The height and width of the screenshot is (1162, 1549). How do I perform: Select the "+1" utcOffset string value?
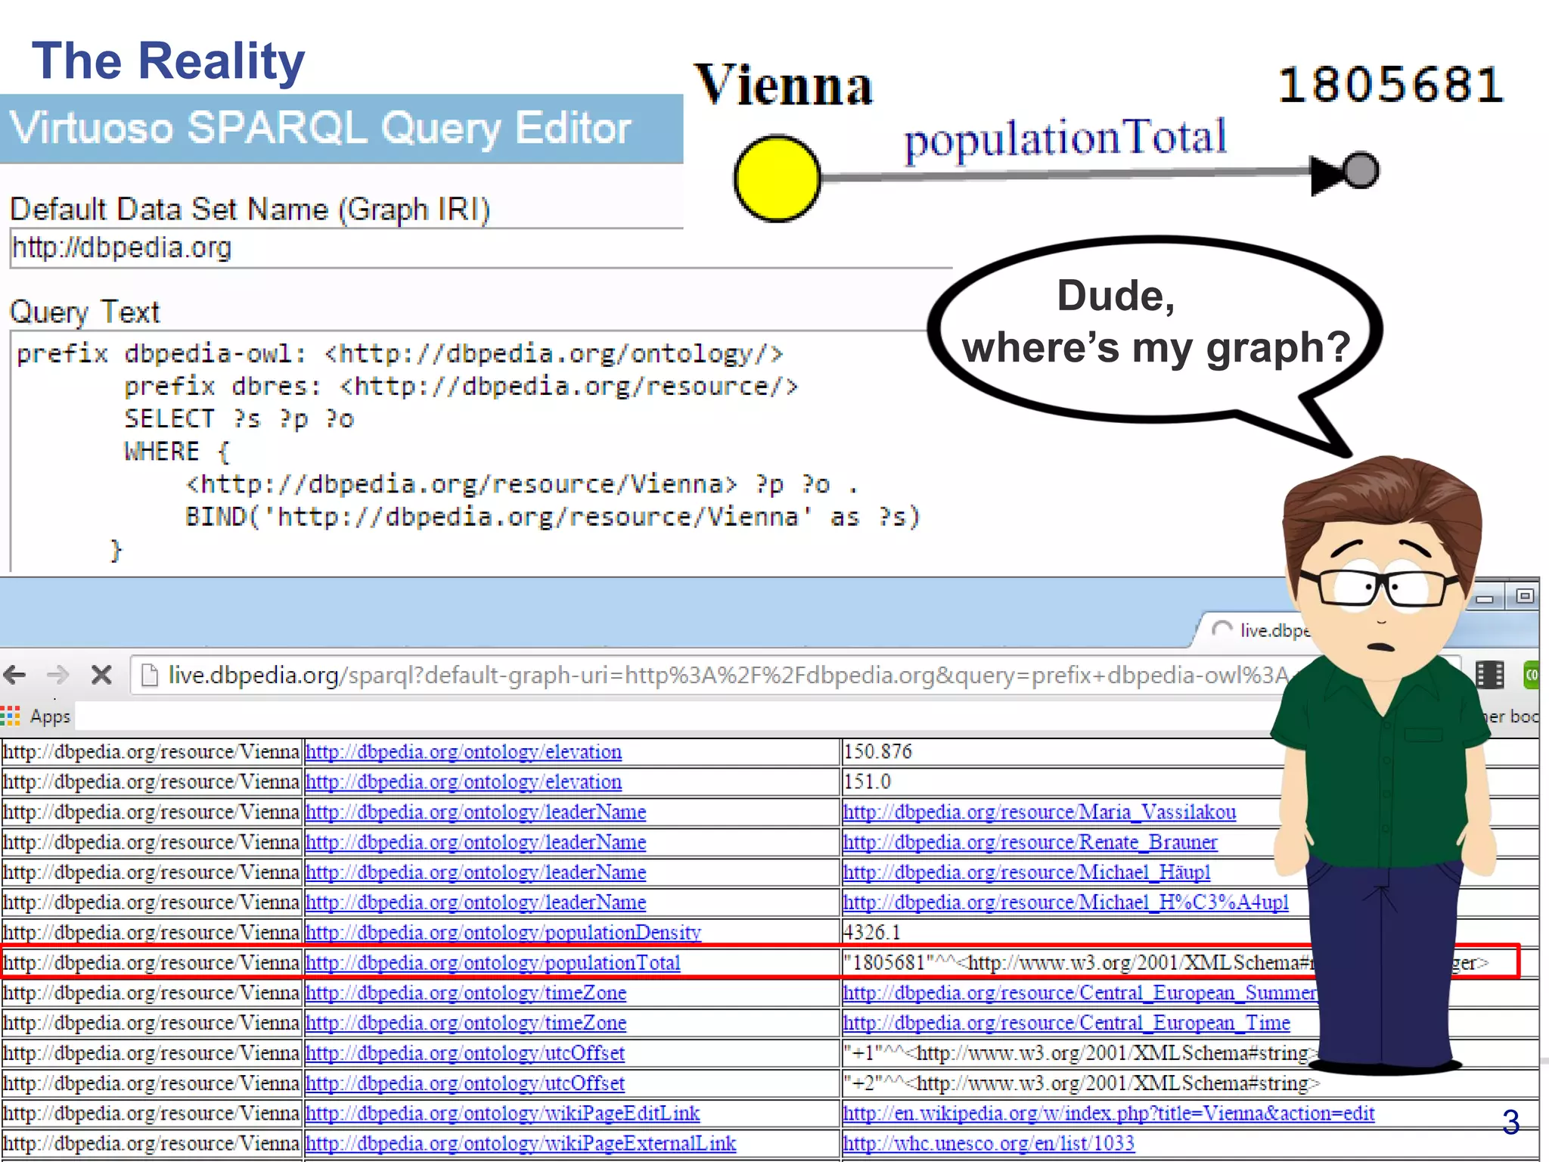[1082, 1054]
